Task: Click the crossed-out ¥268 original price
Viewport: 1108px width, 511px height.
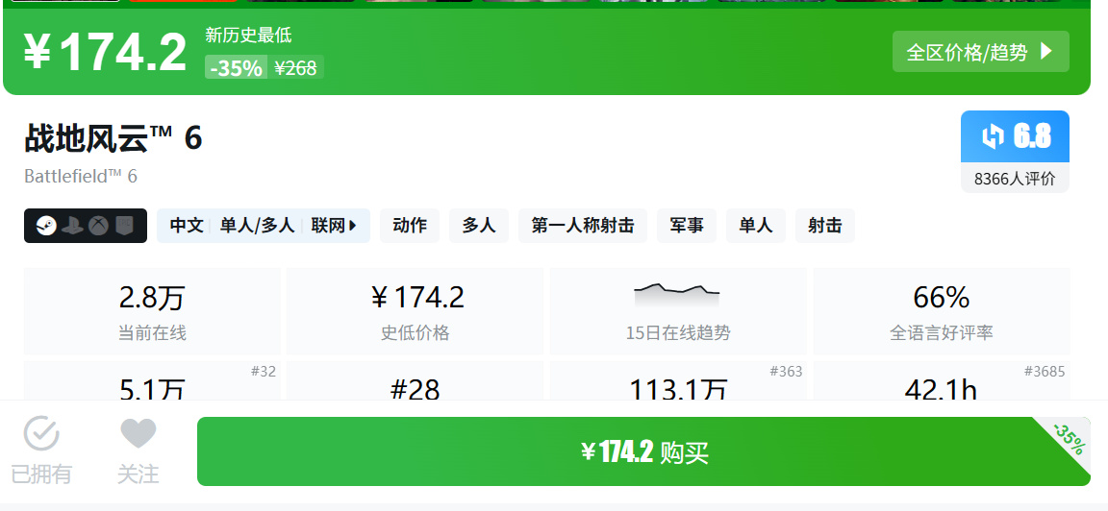Action: (295, 68)
